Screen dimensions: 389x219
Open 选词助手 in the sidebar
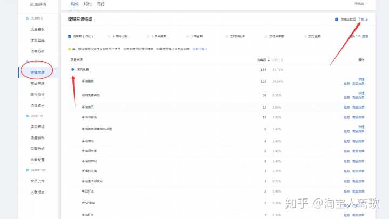[37, 105]
